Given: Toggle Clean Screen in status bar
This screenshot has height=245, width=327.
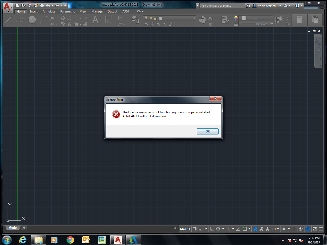Looking at the screenshot, I should (x=315, y=229).
